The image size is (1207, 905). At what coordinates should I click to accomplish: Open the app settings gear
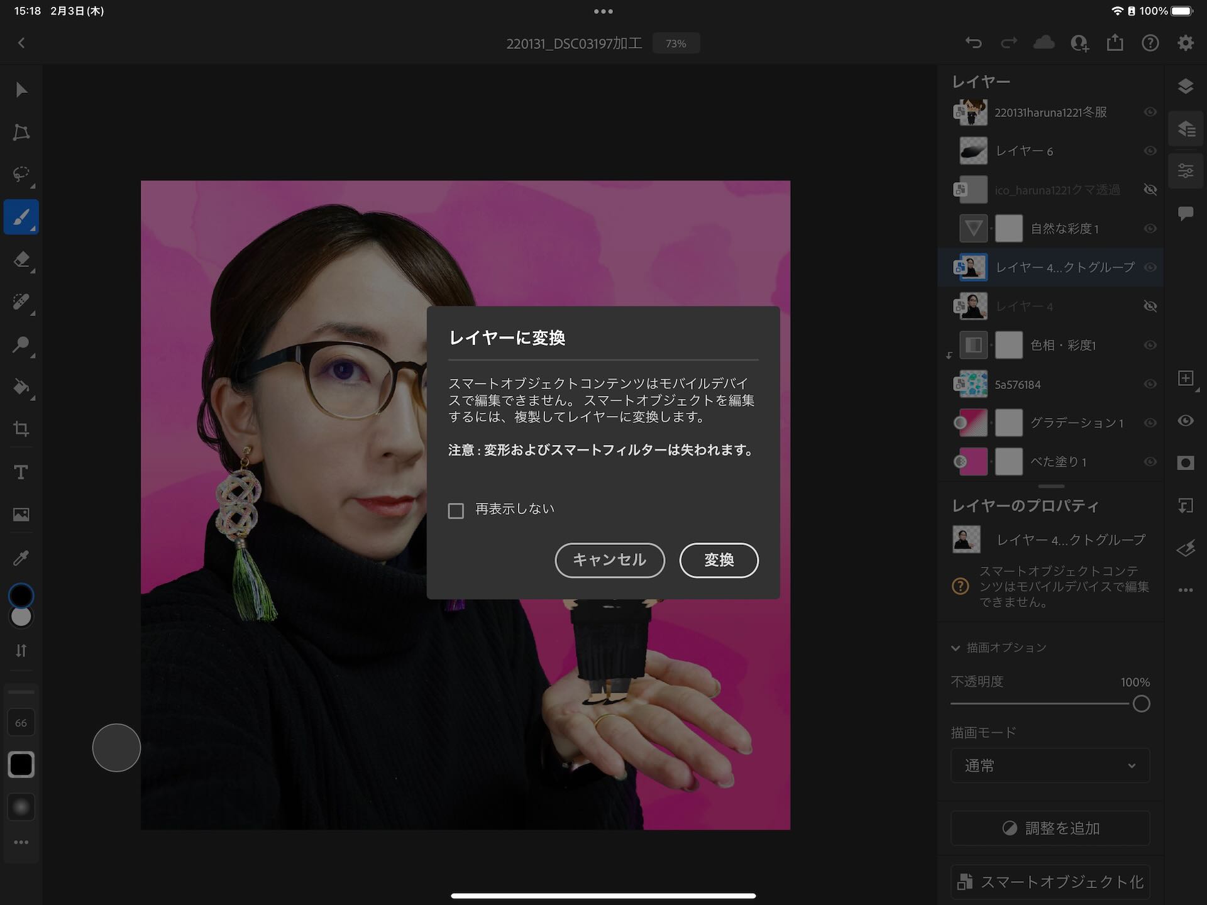pyautogui.click(x=1185, y=43)
